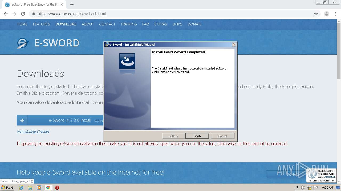
Task: Click the Action Center flag icon
Action: tap(316, 188)
